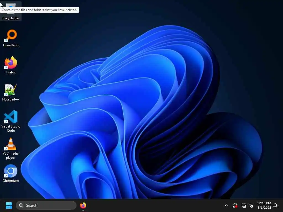The image size is (283, 212).
Task: Click the muted volume tray icon
Action: pos(251,205)
